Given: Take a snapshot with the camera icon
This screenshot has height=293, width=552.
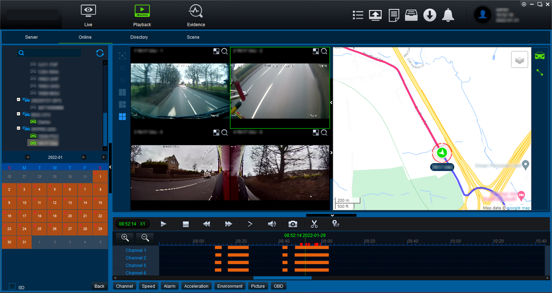Looking at the screenshot, I should pyautogui.click(x=293, y=224).
